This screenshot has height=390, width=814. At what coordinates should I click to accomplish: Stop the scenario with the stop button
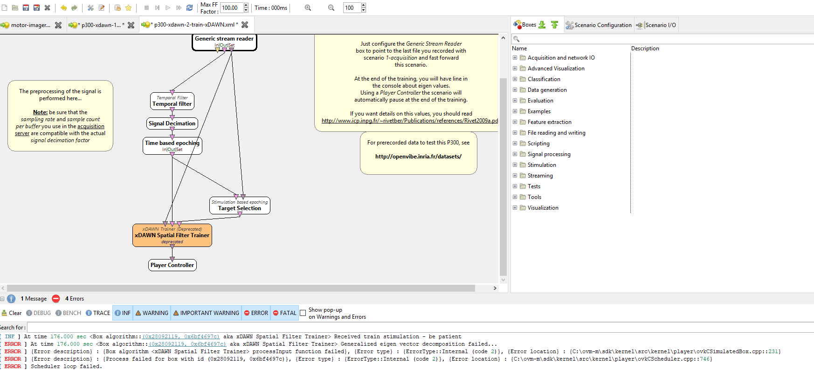146,7
